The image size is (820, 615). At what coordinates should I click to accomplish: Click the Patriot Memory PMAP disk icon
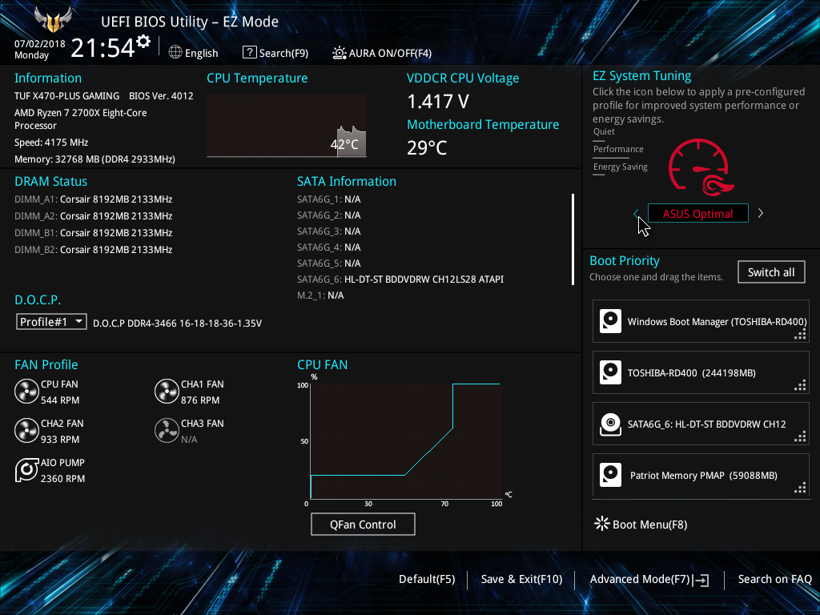[610, 475]
